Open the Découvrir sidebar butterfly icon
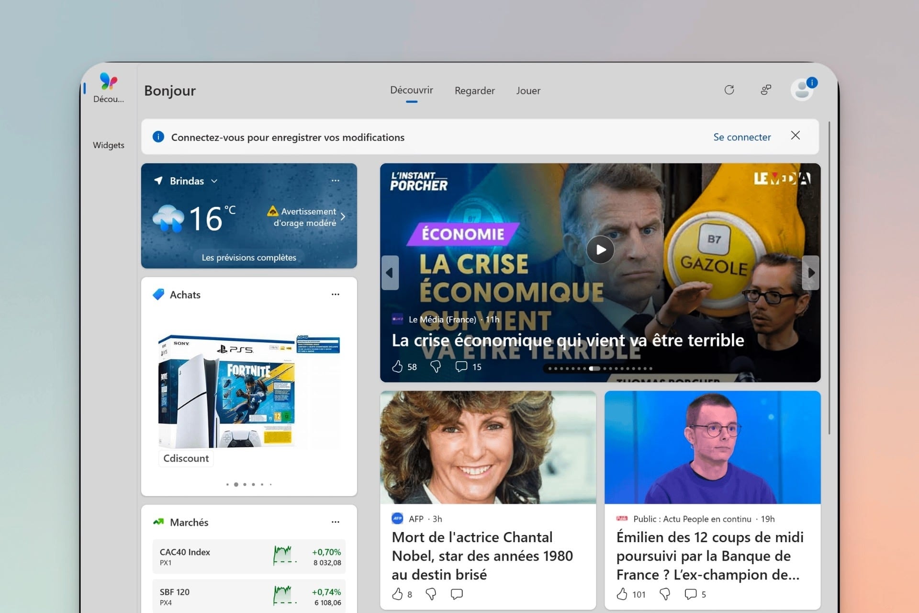This screenshot has width=919, height=613. point(109,81)
